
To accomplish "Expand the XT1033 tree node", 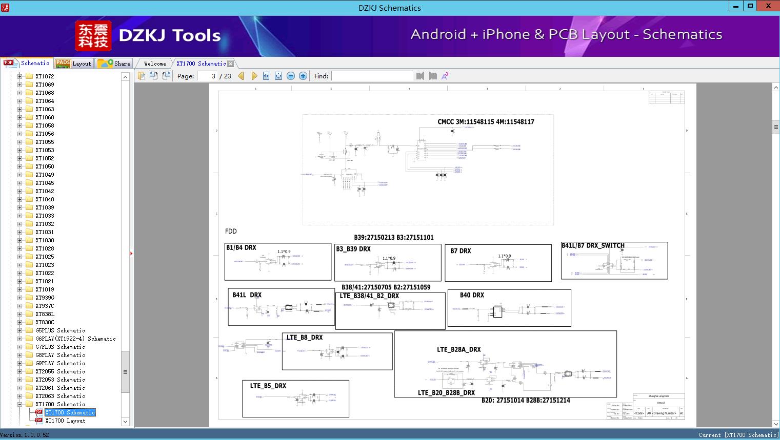I will 20,216.
